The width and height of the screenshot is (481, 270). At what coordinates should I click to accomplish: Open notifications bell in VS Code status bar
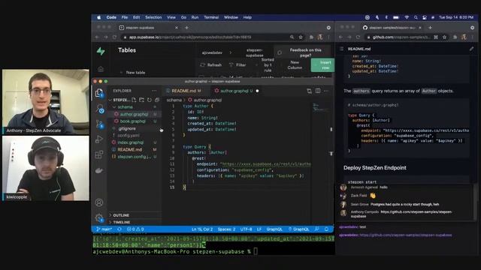tap(327, 229)
